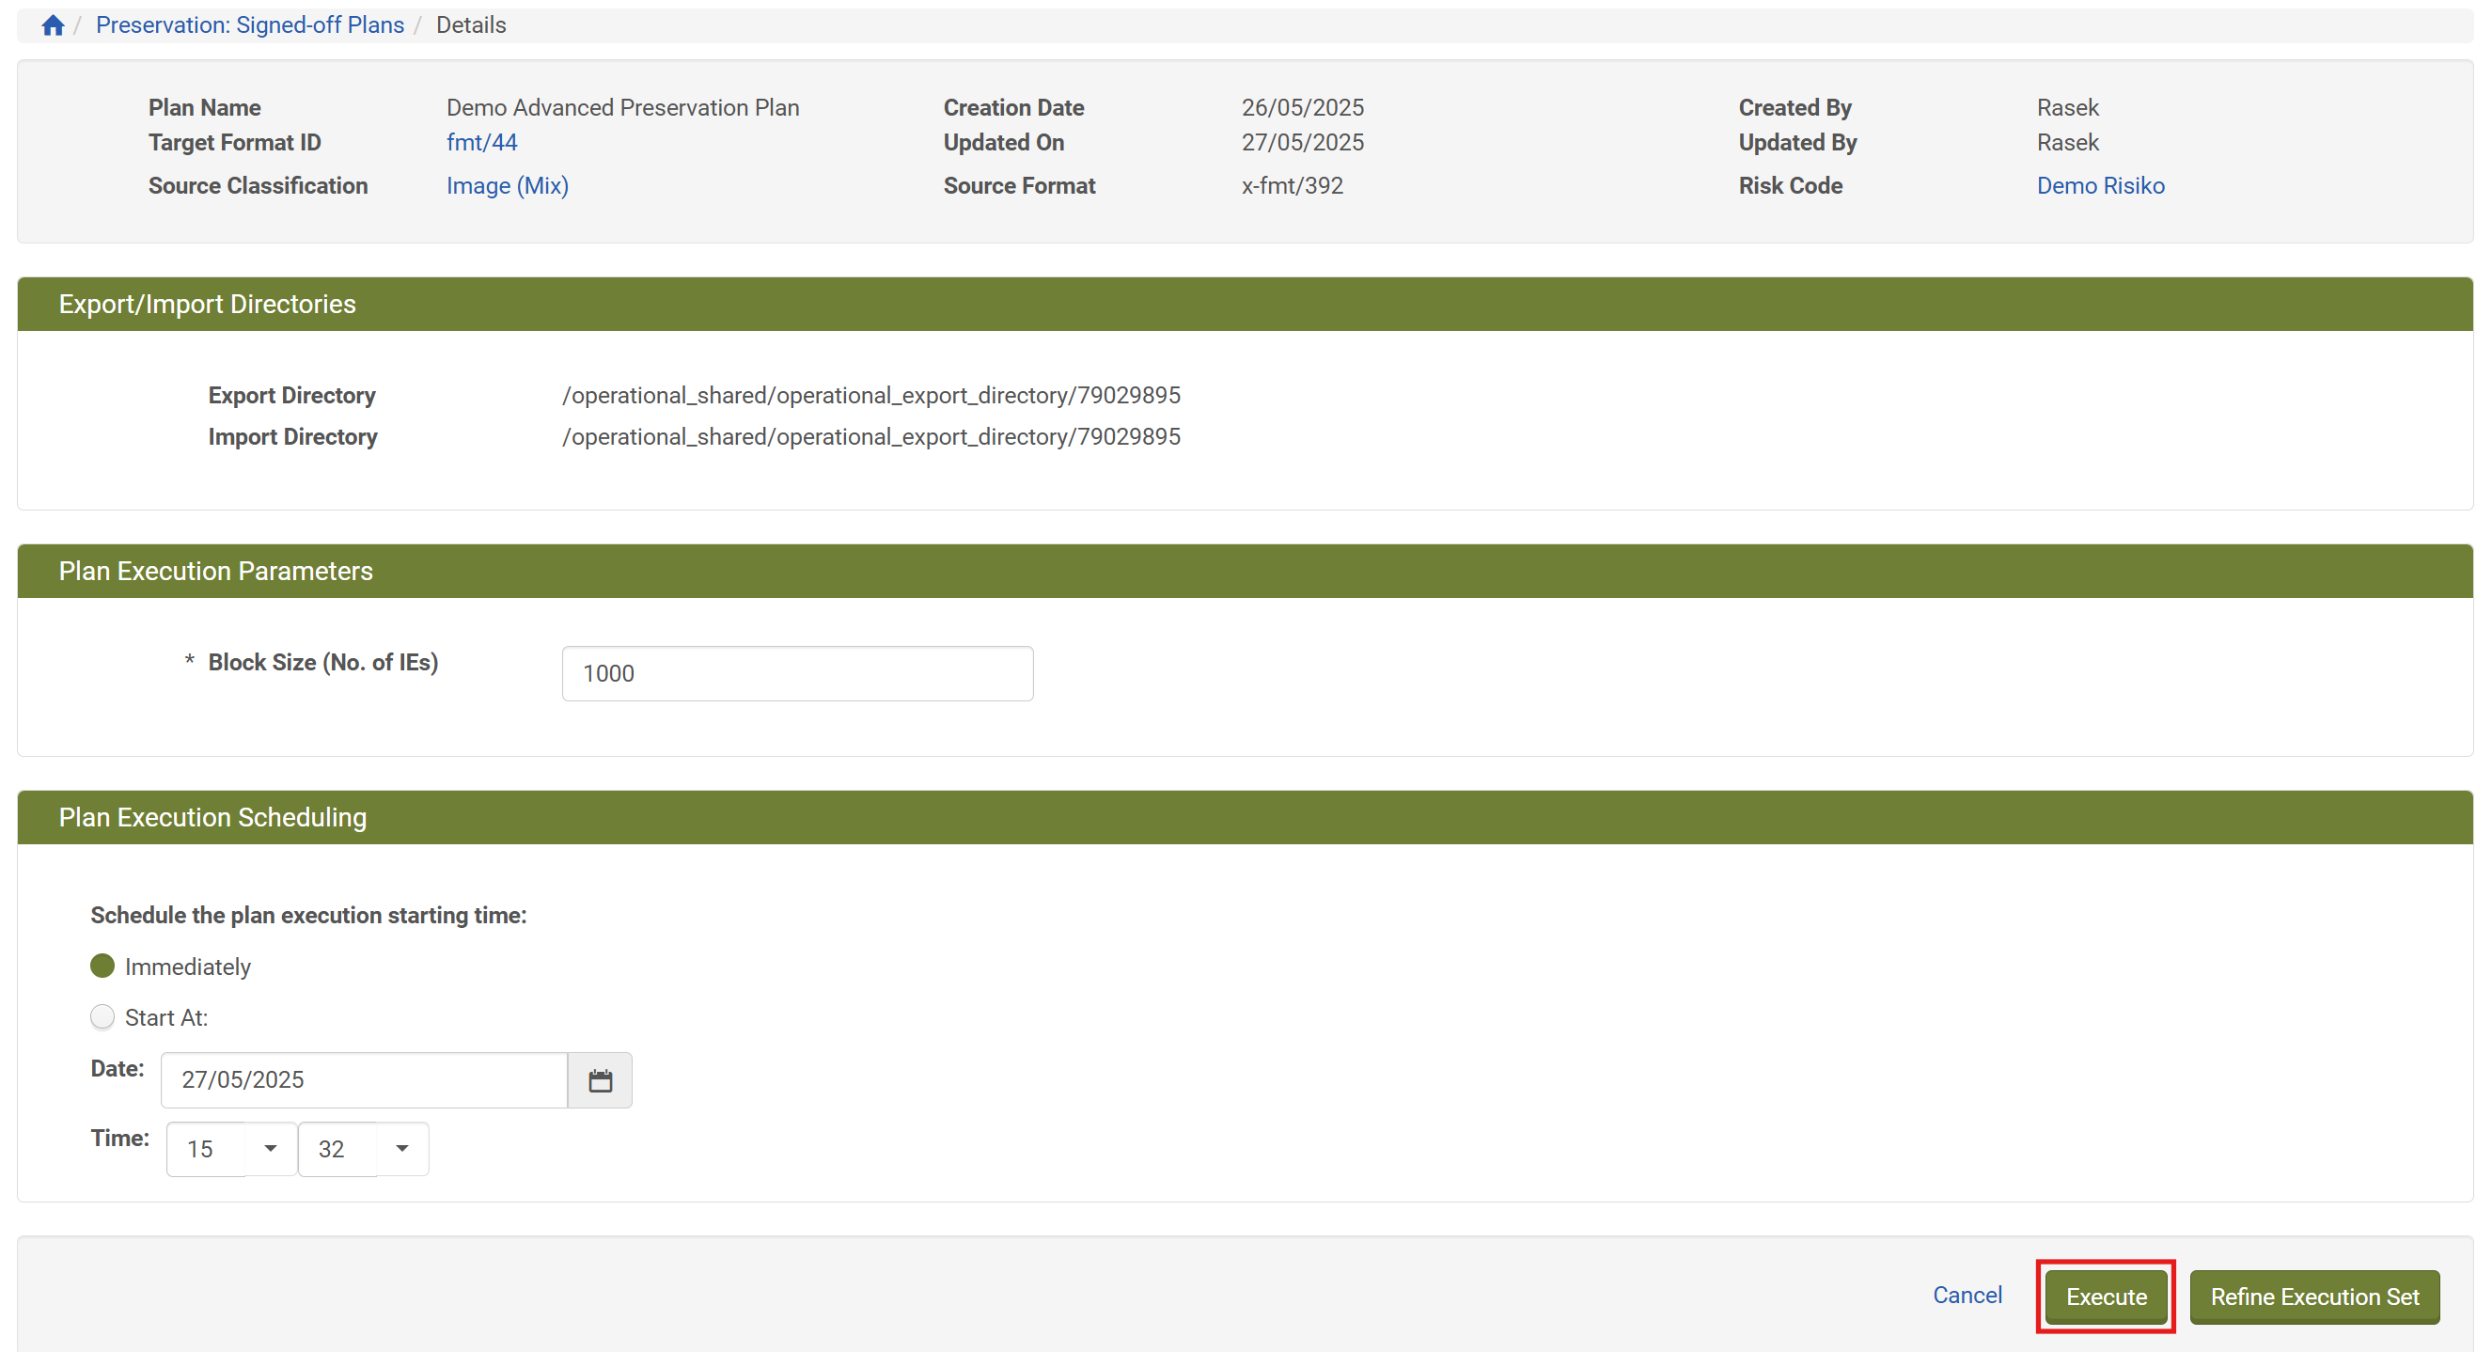The height and width of the screenshot is (1352, 2492).
Task: Click the Plan Execution Scheduling header
Action: coord(212,818)
